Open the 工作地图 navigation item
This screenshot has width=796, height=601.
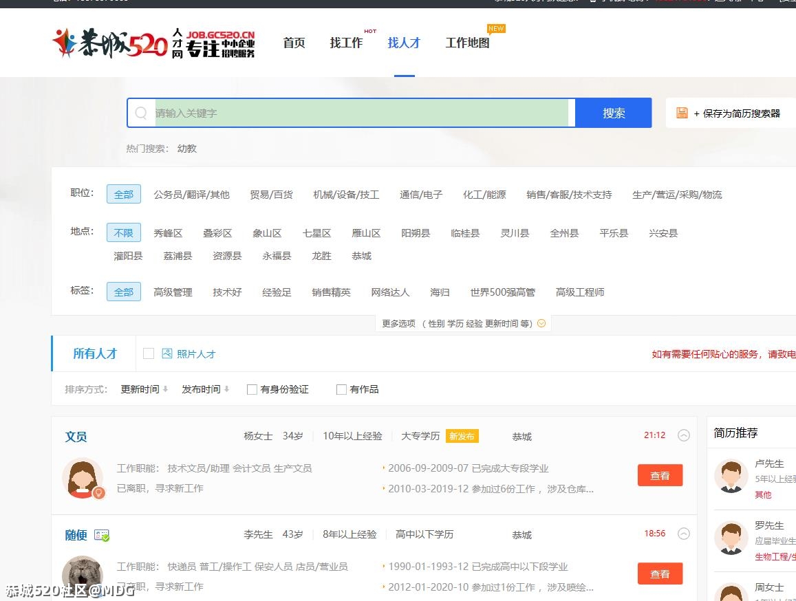tap(468, 43)
